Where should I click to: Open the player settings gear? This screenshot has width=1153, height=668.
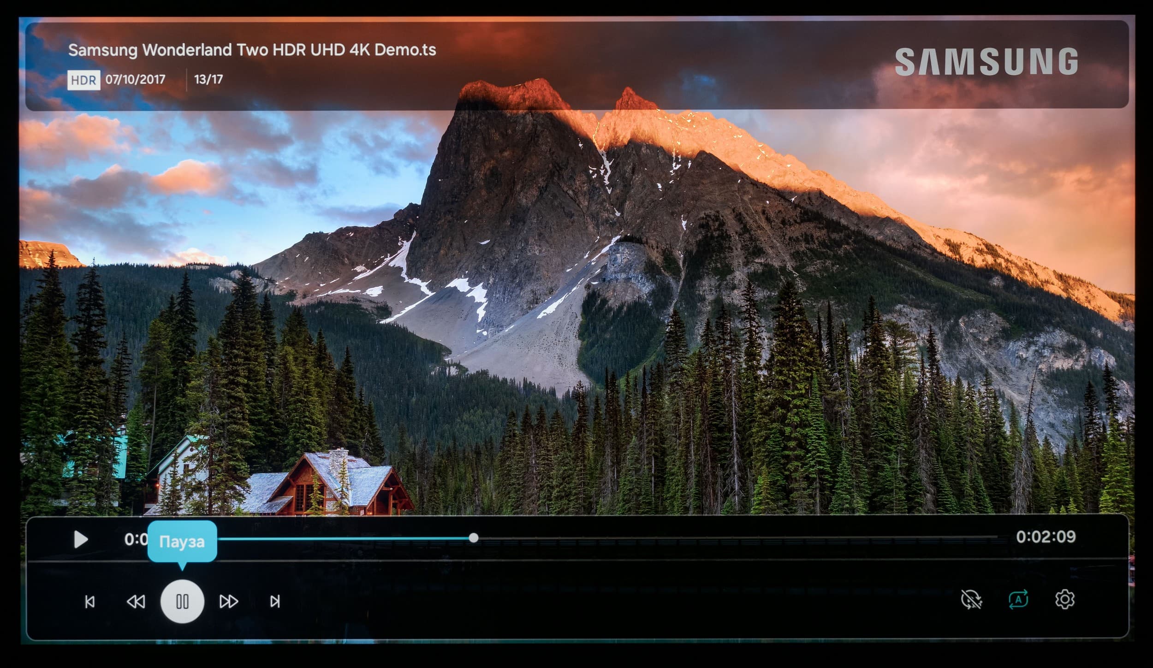1064,600
